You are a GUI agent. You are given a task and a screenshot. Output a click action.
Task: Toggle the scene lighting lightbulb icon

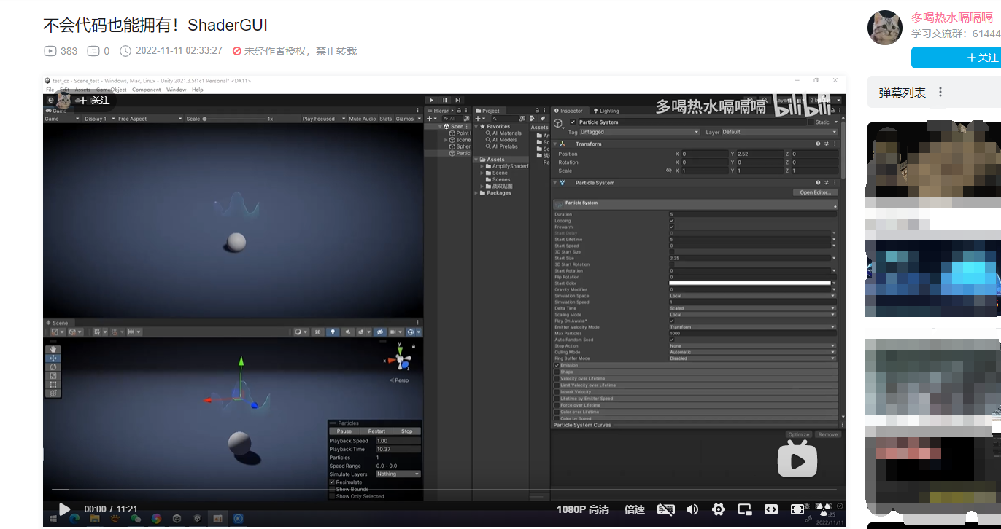click(333, 332)
